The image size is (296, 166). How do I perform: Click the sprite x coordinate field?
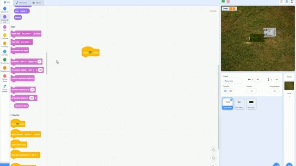coord(258,80)
